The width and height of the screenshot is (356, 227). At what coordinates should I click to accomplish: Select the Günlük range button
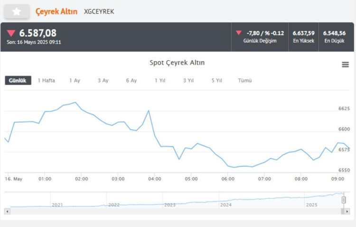coord(18,81)
